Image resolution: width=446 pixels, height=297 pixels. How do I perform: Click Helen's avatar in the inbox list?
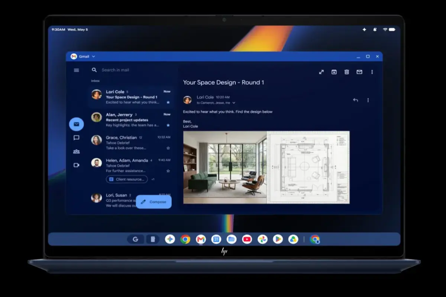[97, 163]
